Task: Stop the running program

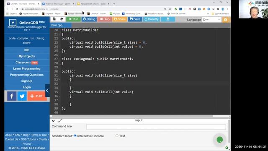Action: click(x=105, y=19)
